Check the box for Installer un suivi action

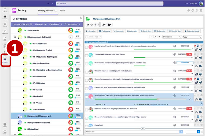[x=87, y=47]
